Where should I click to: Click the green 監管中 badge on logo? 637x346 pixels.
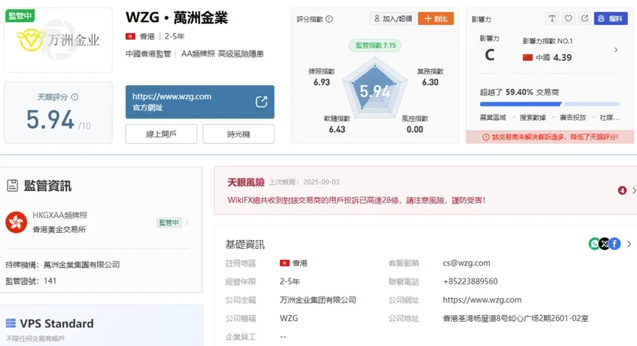coord(20,16)
